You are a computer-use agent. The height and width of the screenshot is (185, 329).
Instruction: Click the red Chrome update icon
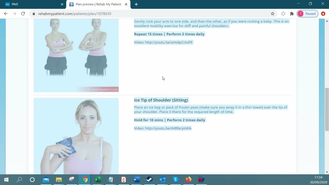[x=323, y=14]
